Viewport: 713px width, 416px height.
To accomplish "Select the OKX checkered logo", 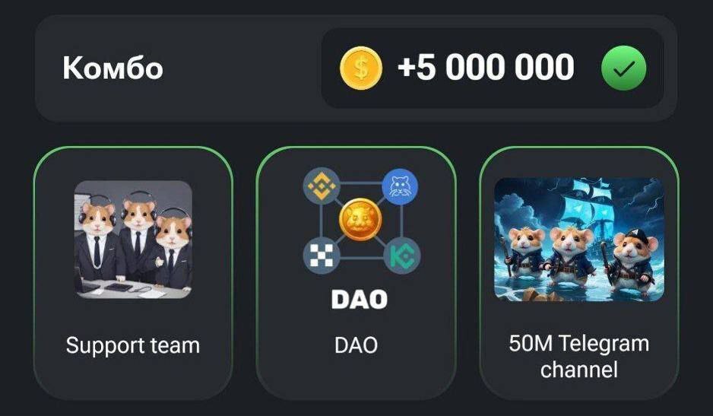I will click(x=322, y=255).
